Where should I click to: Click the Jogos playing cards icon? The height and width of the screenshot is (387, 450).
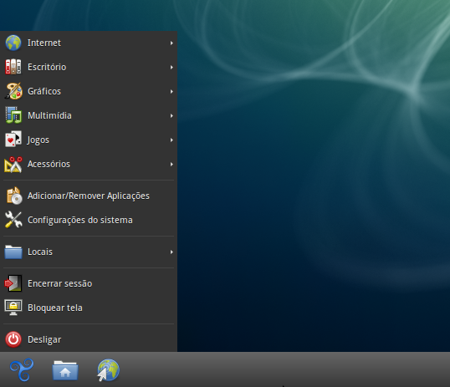pos(13,140)
